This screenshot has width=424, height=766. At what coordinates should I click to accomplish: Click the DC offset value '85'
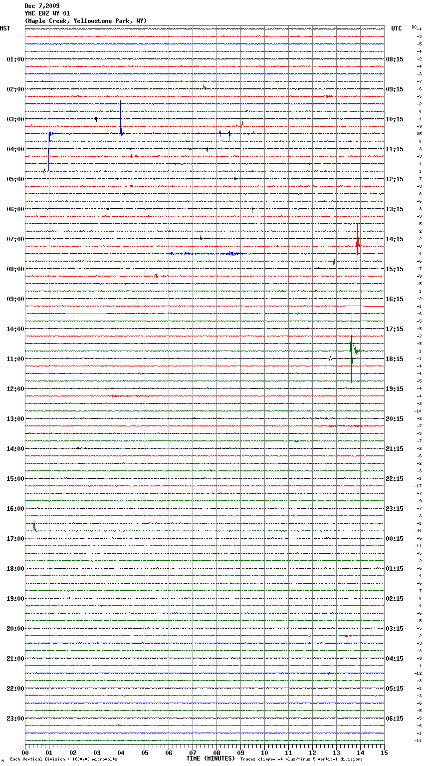click(420, 134)
